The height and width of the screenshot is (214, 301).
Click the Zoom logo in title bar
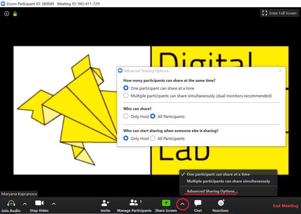[3, 4]
